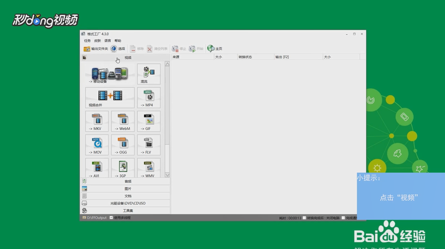The image size is (445, 249).
Task: Click the 移除 remove toolbar button
Action: pos(137,49)
